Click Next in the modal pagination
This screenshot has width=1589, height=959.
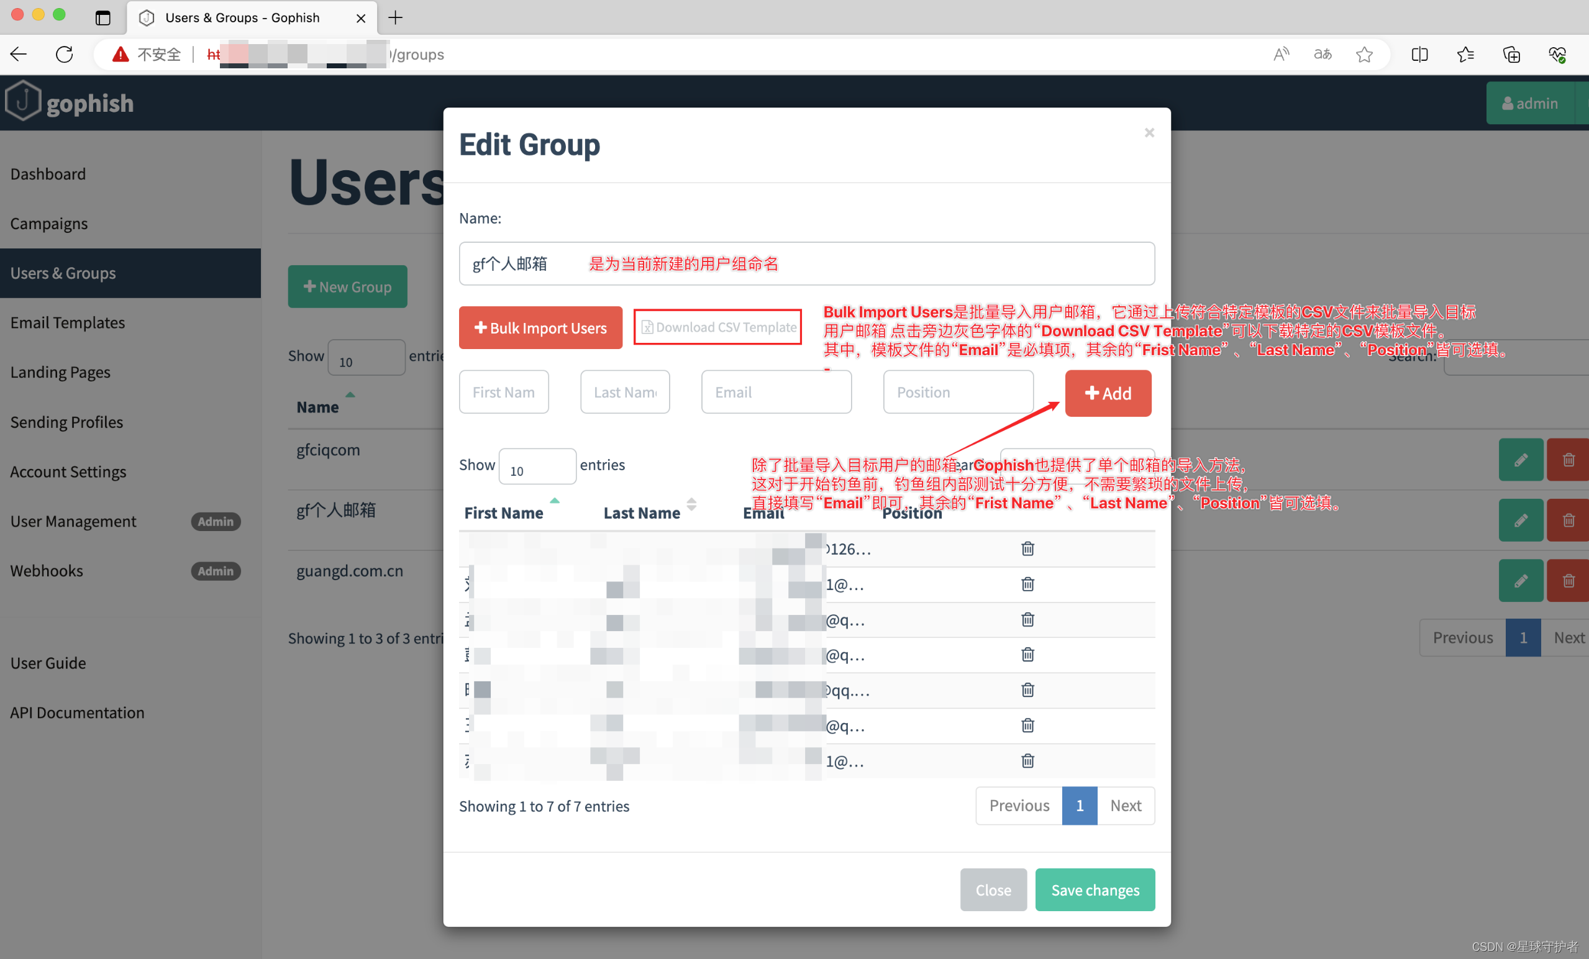point(1126,806)
